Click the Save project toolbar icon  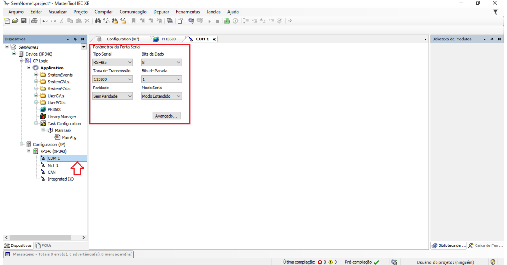click(x=23, y=21)
